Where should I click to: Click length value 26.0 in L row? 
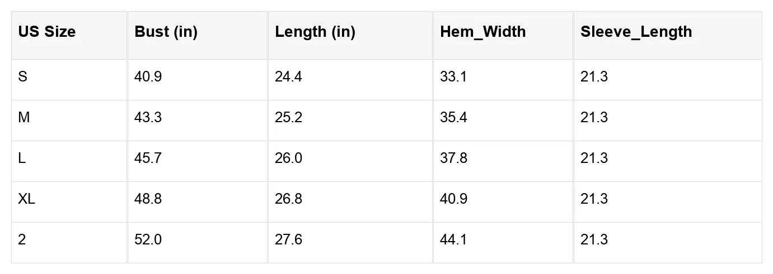tap(288, 158)
